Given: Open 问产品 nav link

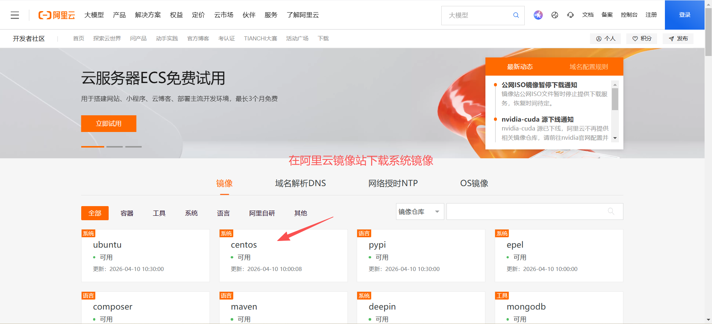Looking at the screenshot, I should 138,39.
